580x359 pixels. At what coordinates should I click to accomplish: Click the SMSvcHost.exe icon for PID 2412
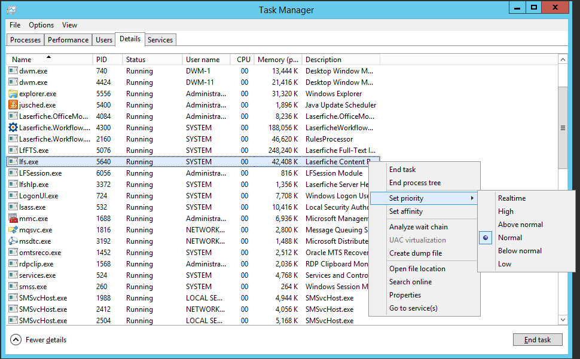tap(13, 309)
